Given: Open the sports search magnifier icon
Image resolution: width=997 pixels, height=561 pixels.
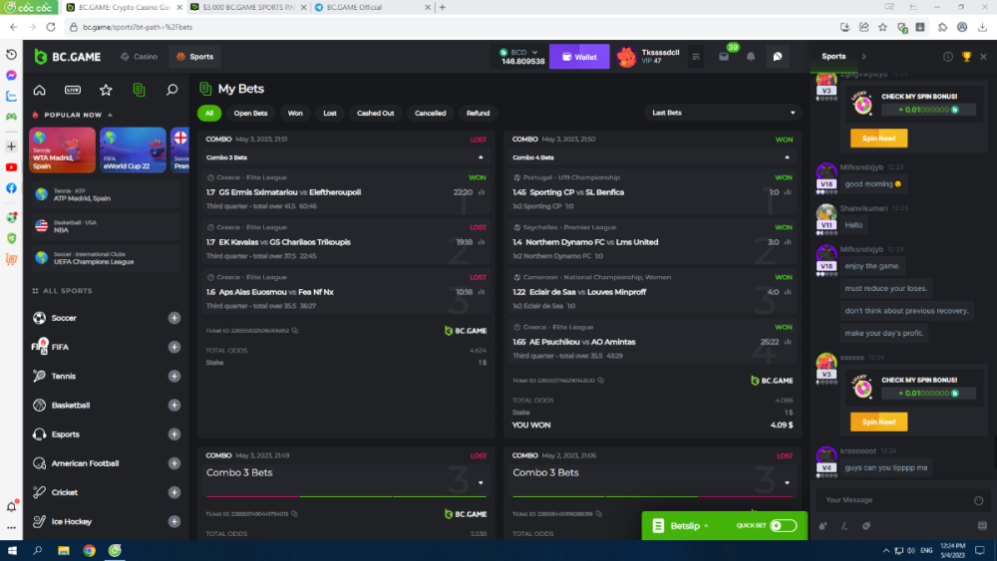Looking at the screenshot, I should point(171,90).
